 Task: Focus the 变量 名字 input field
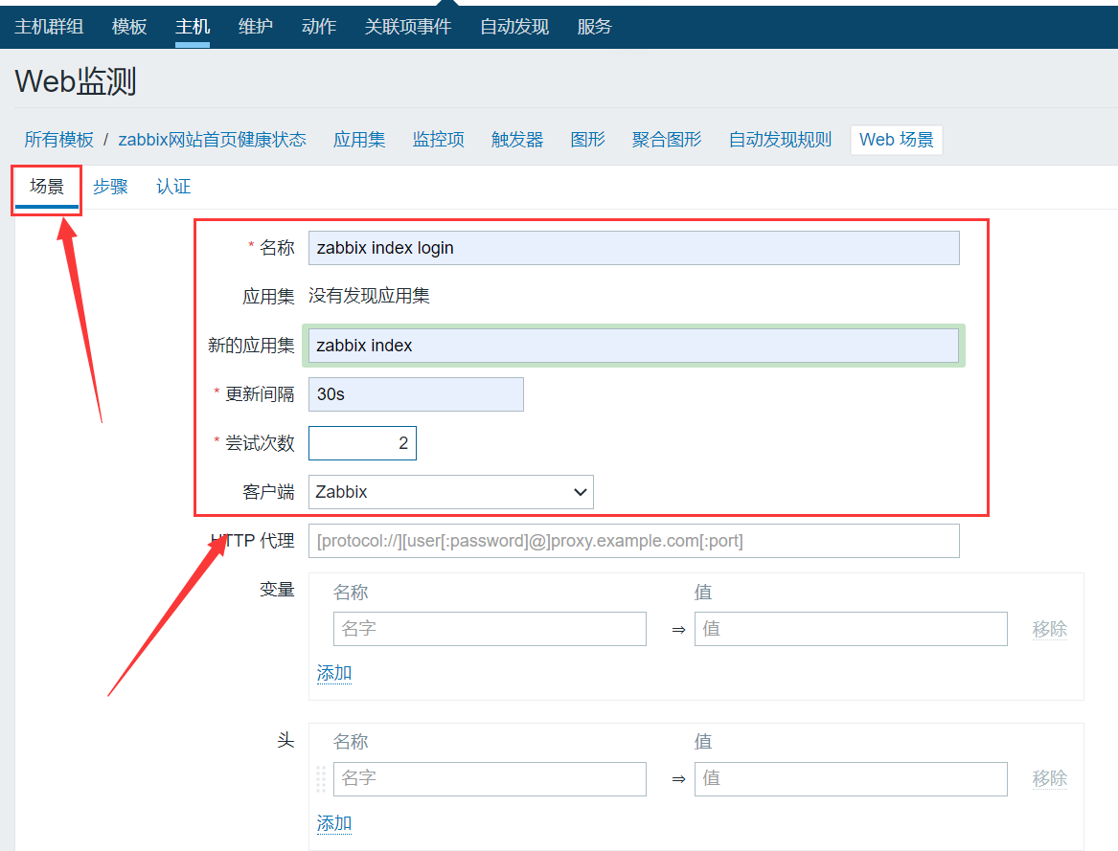(x=490, y=629)
